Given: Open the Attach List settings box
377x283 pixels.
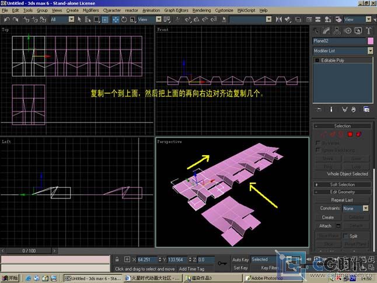Looking at the screenshot, I should point(338,226).
